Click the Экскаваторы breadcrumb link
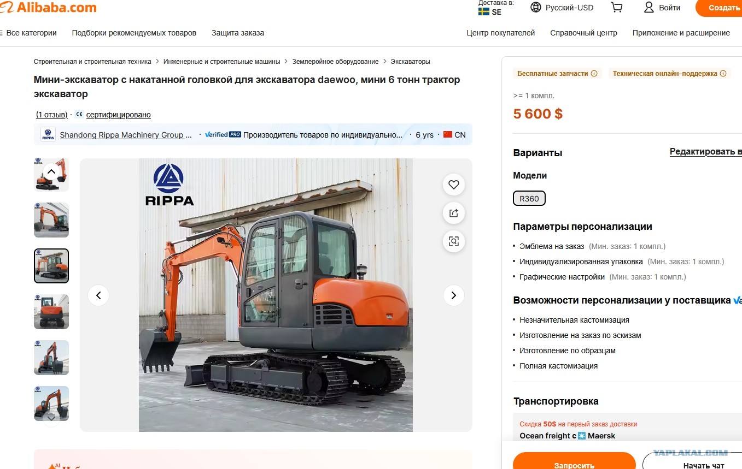Viewport: 742px width, 469px height. point(410,62)
